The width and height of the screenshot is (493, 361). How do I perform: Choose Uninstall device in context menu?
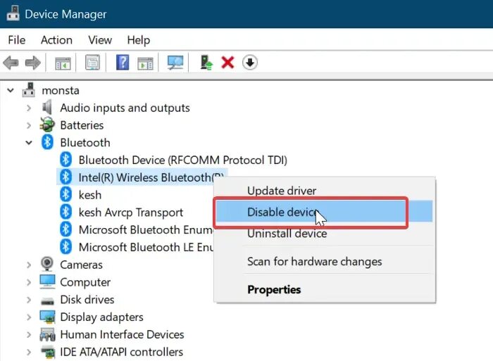tap(324, 233)
